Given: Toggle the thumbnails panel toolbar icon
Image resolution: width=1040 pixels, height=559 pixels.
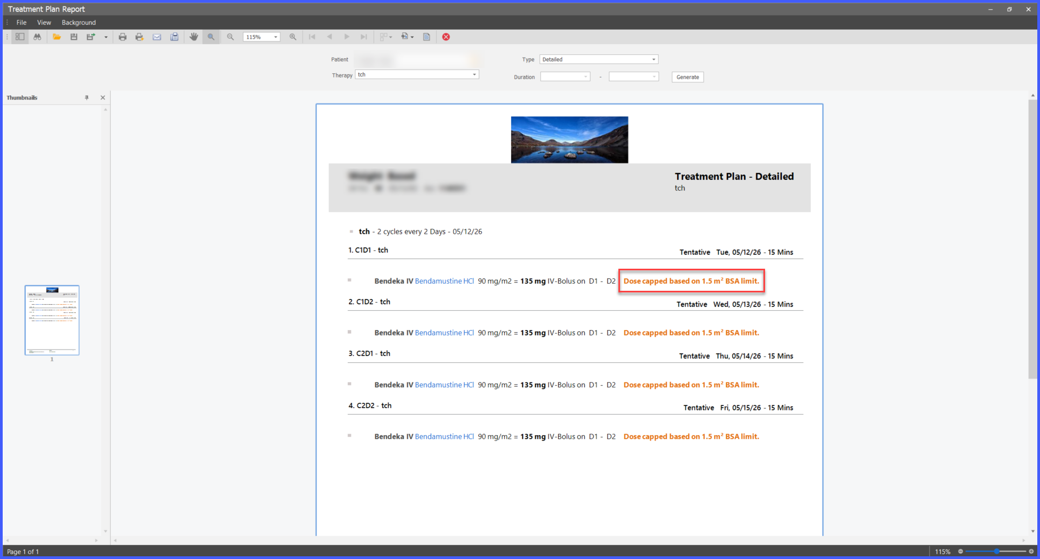Looking at the screenshot, I should [x=20, y=37].
